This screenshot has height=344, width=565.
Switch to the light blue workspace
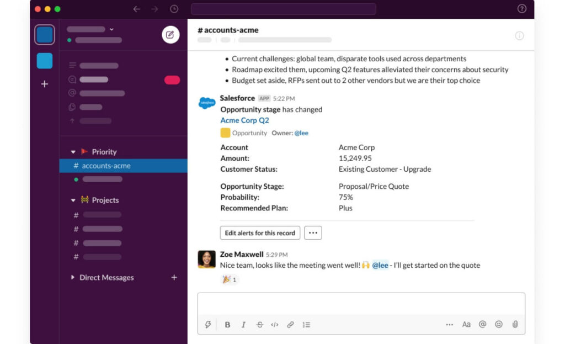[x=45, y=61]
